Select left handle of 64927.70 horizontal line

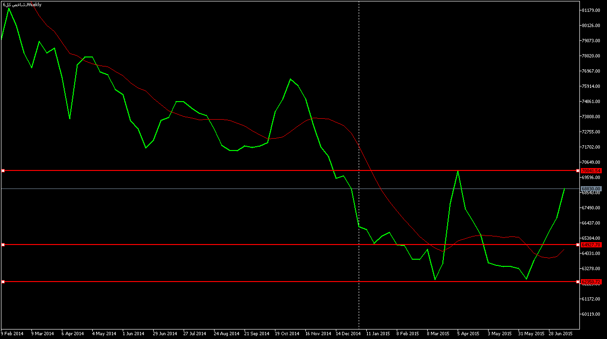click(x=3, y=245)
